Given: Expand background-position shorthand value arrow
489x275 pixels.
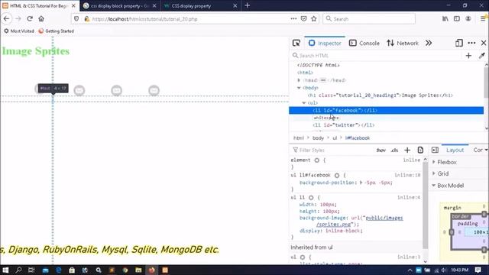Looking at the screenshot, I should [x=361, y=183].
